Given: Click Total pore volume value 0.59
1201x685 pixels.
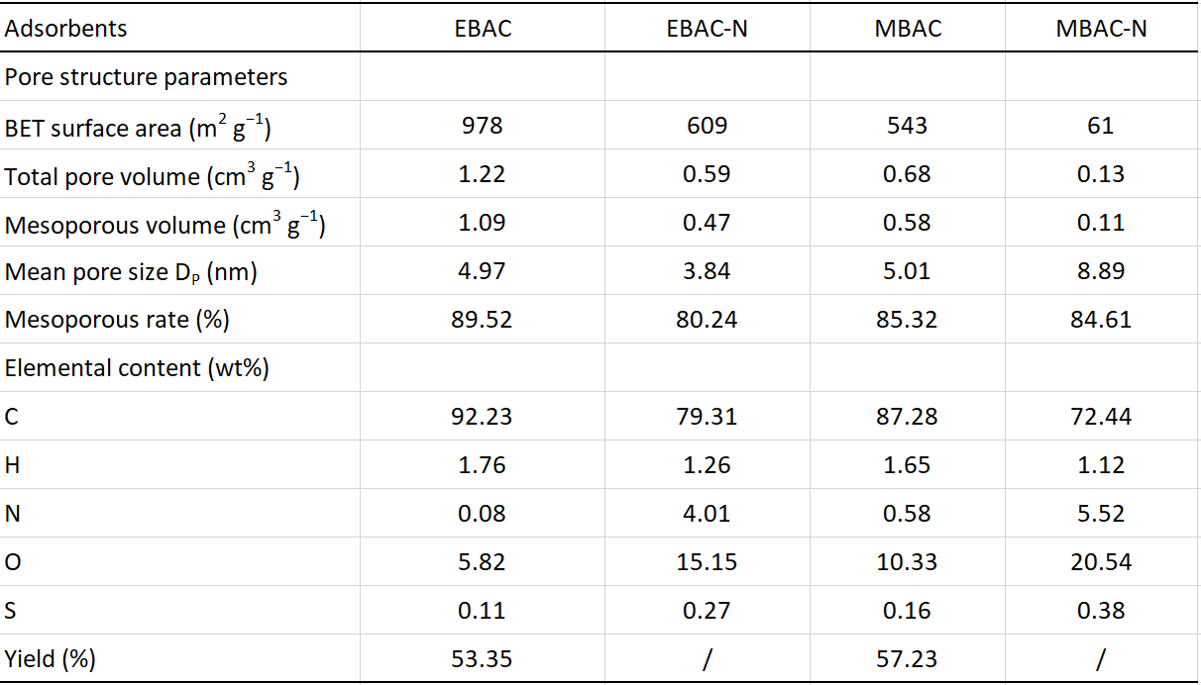Looking at the screenshot, I should pos(707,174).
